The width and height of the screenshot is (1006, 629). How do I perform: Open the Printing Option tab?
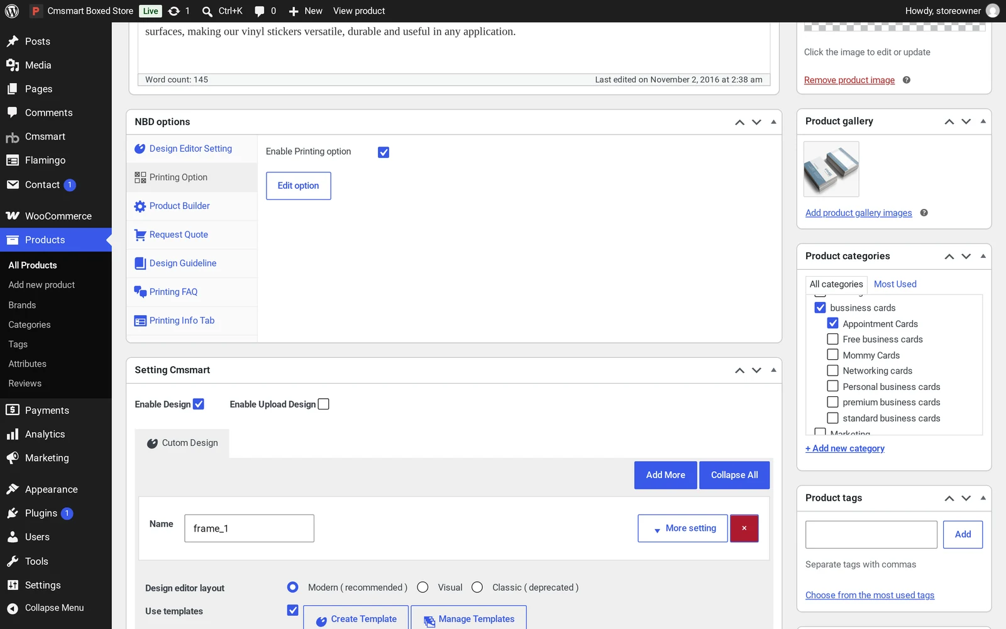tap(192, 177)
